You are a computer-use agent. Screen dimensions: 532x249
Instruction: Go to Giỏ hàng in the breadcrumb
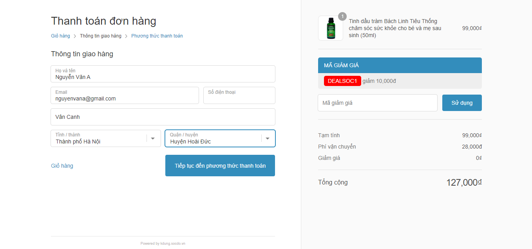(x=60, y=36)
